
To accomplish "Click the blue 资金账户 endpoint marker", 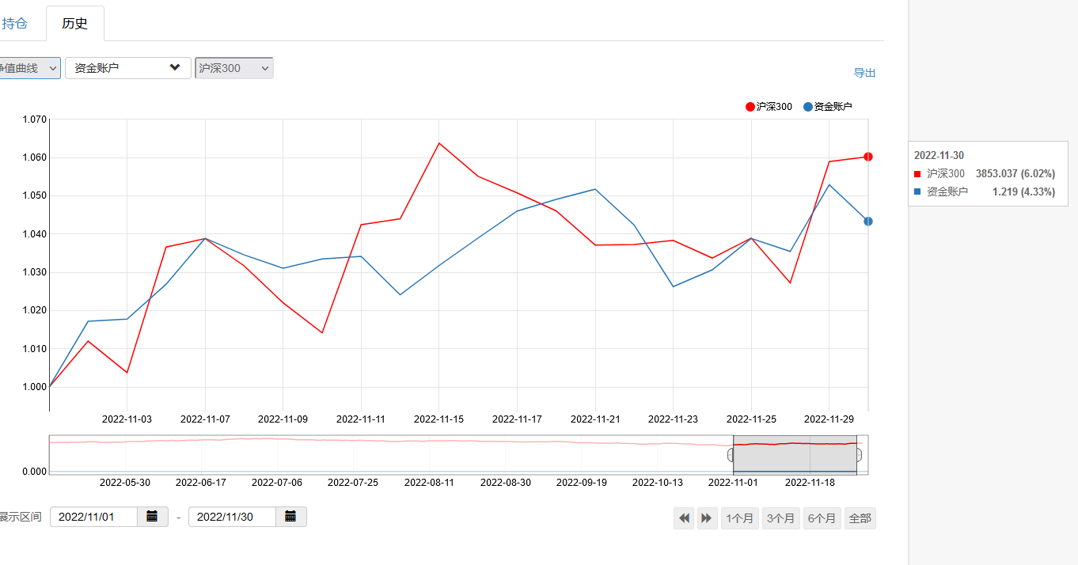I will point(868,222).
